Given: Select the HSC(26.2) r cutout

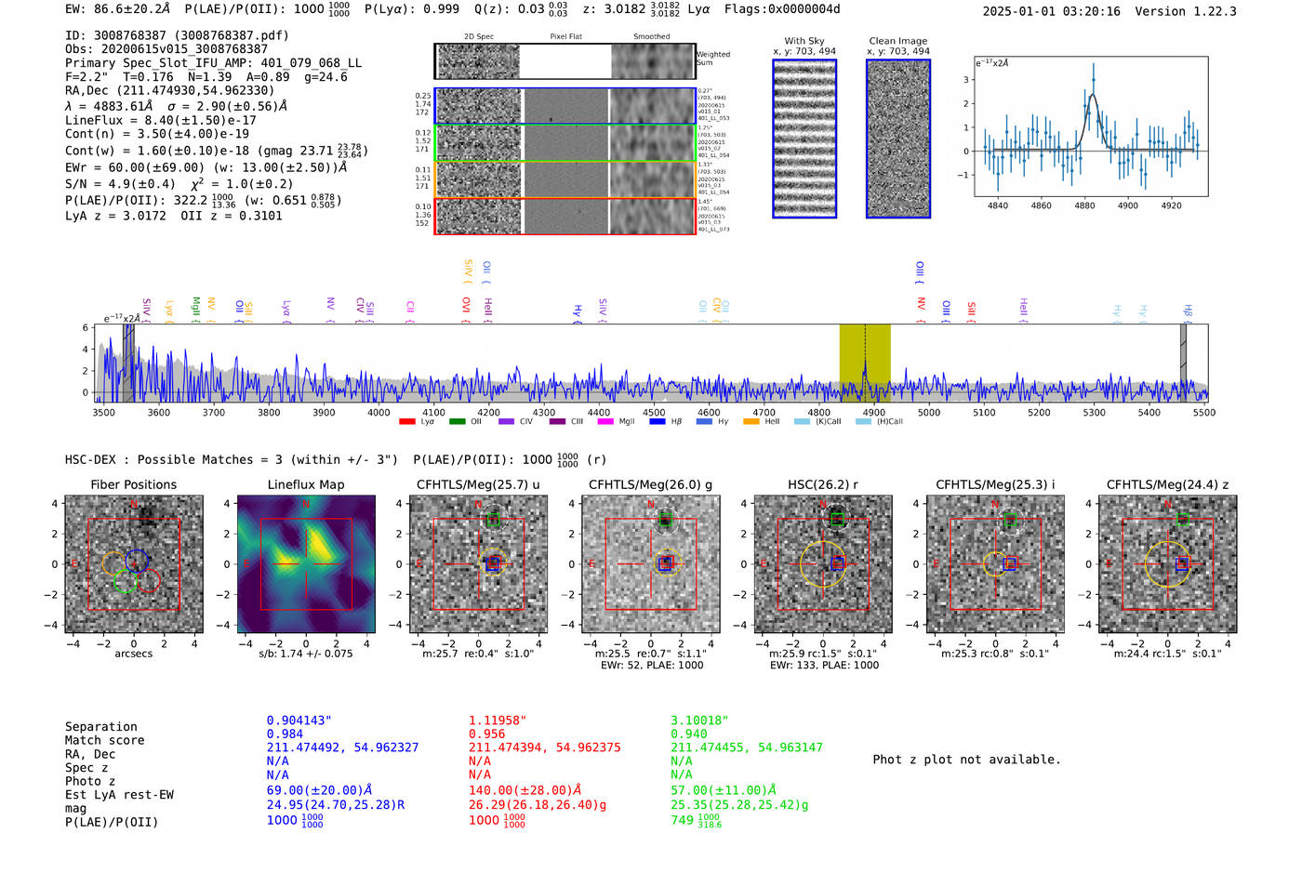Looking at the screenshot, I should (823, 563).
